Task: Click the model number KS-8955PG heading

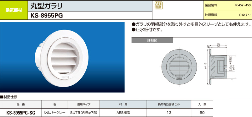Action: tap(46, 16)
